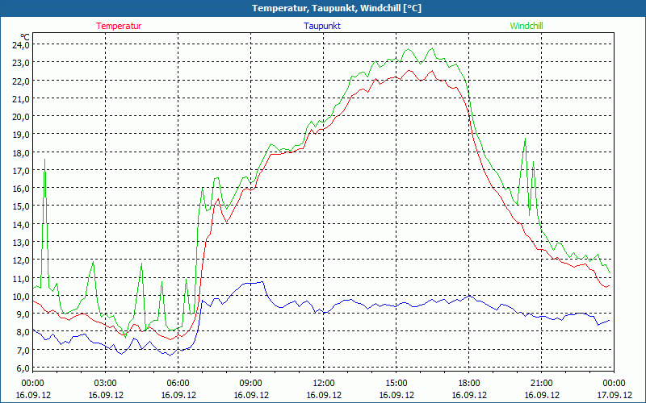Click the 18:00 time label on x-axis
Screen dimensions: 646x403
pyautogui.click(x=469, y=384)
